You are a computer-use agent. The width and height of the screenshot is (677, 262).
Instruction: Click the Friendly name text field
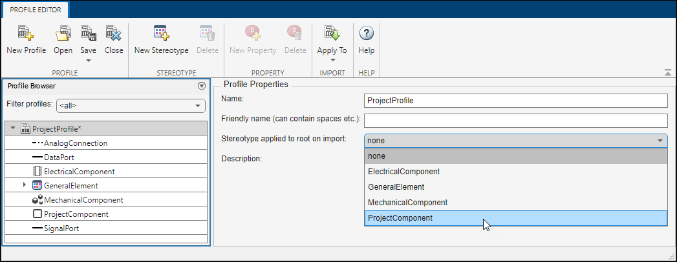coord(515,121)
